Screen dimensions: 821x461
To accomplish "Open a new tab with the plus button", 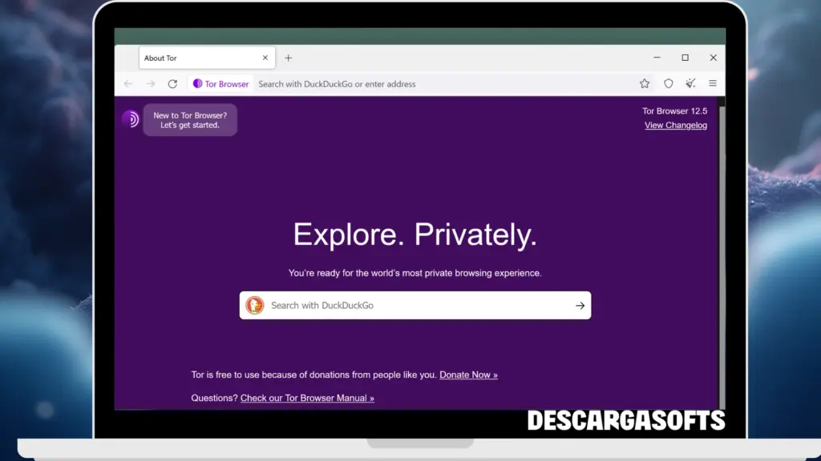I will (288, 57).
